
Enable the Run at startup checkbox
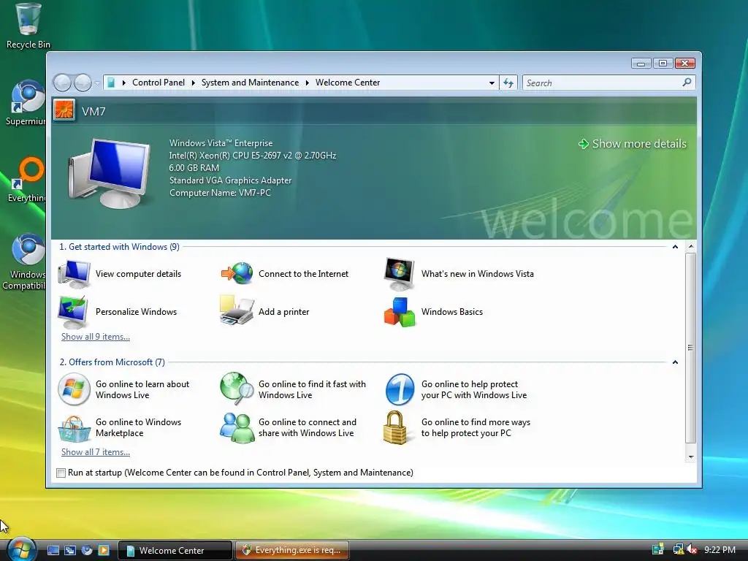click(61, 473)
